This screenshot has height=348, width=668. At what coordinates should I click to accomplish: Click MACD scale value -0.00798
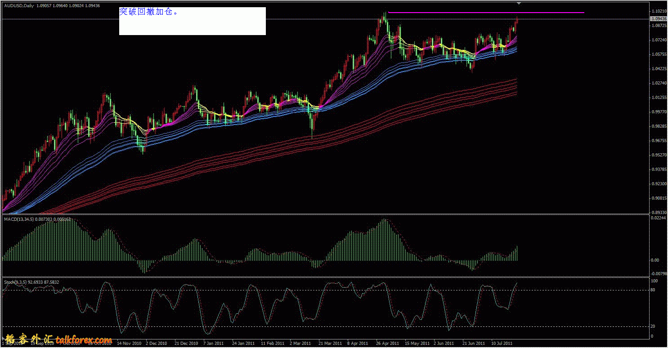pyautogui.click(x=658, y=273)
